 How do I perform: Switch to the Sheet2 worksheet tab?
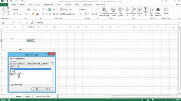(x=28, y=97)
